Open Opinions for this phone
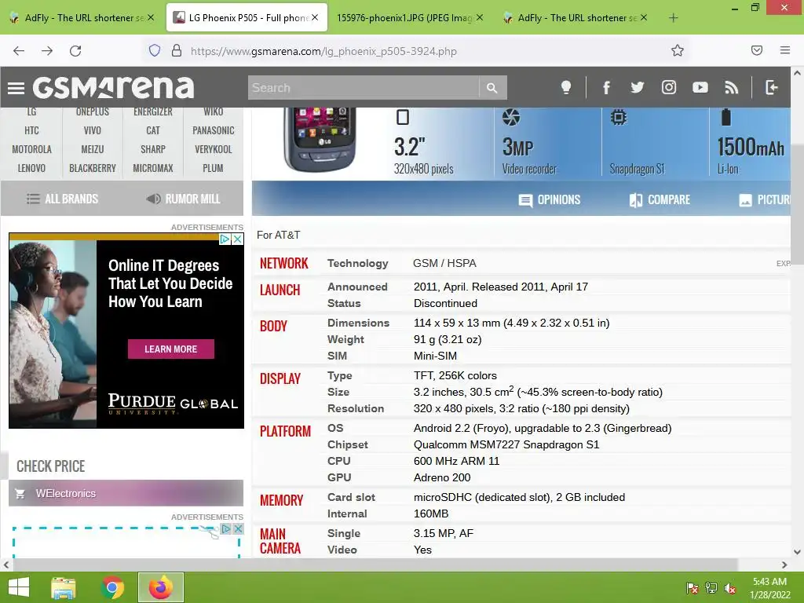 coord(549,200)
